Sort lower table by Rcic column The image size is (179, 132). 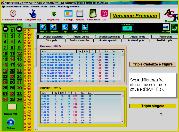pyautogui.click(x=83, y=93)
